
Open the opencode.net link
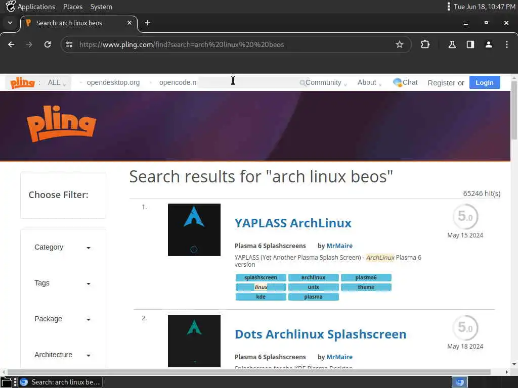pos(179,82)
